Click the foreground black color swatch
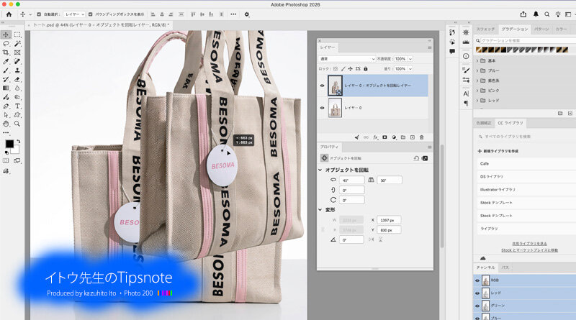Screen dimensions: 576x320 [x=9, y=144]
